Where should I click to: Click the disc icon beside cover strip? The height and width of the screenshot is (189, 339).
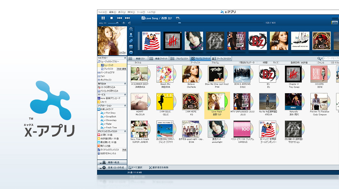[131, 41]
